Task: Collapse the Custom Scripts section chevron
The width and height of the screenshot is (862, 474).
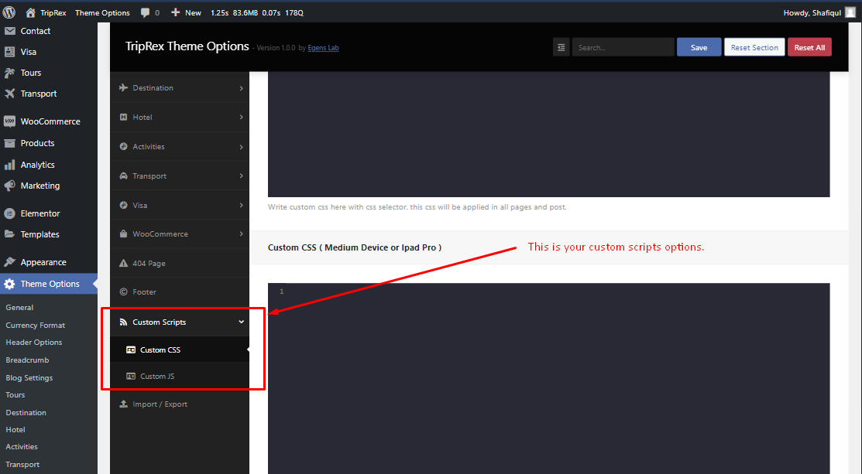Action: 242,322
